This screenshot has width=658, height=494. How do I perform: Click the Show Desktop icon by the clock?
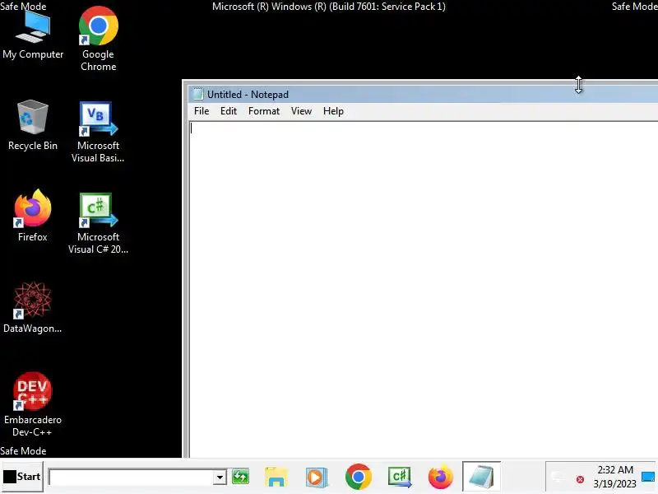[648, 478]
